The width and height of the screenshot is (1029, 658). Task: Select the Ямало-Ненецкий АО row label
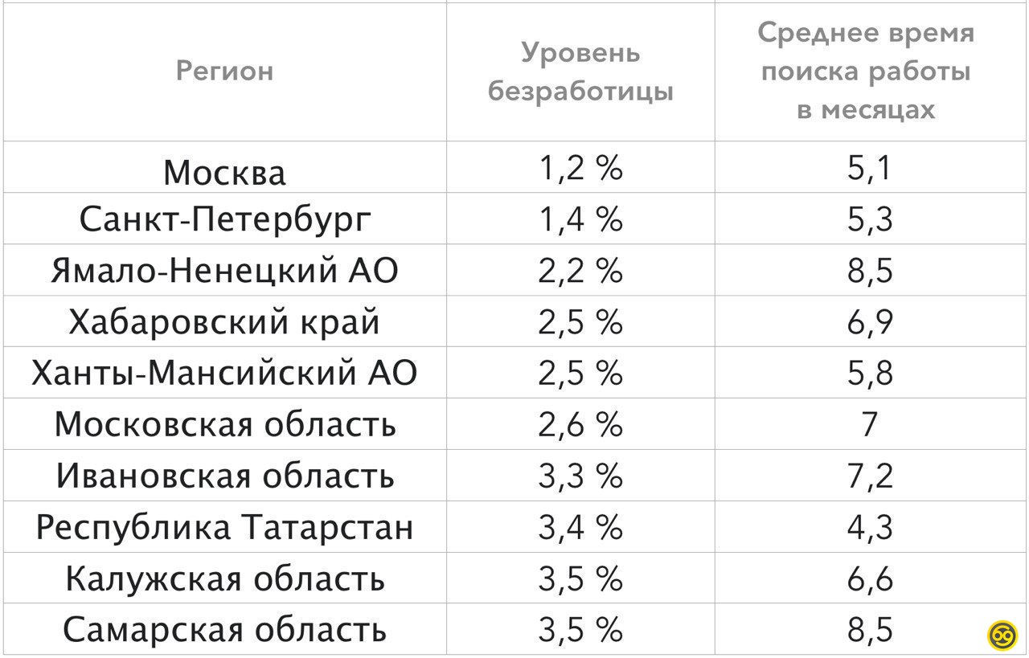pyautogui.click(x=224, y=271)
